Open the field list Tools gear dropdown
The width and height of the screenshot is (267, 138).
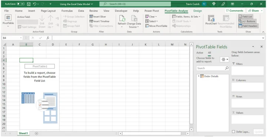[x=224, y=59]
